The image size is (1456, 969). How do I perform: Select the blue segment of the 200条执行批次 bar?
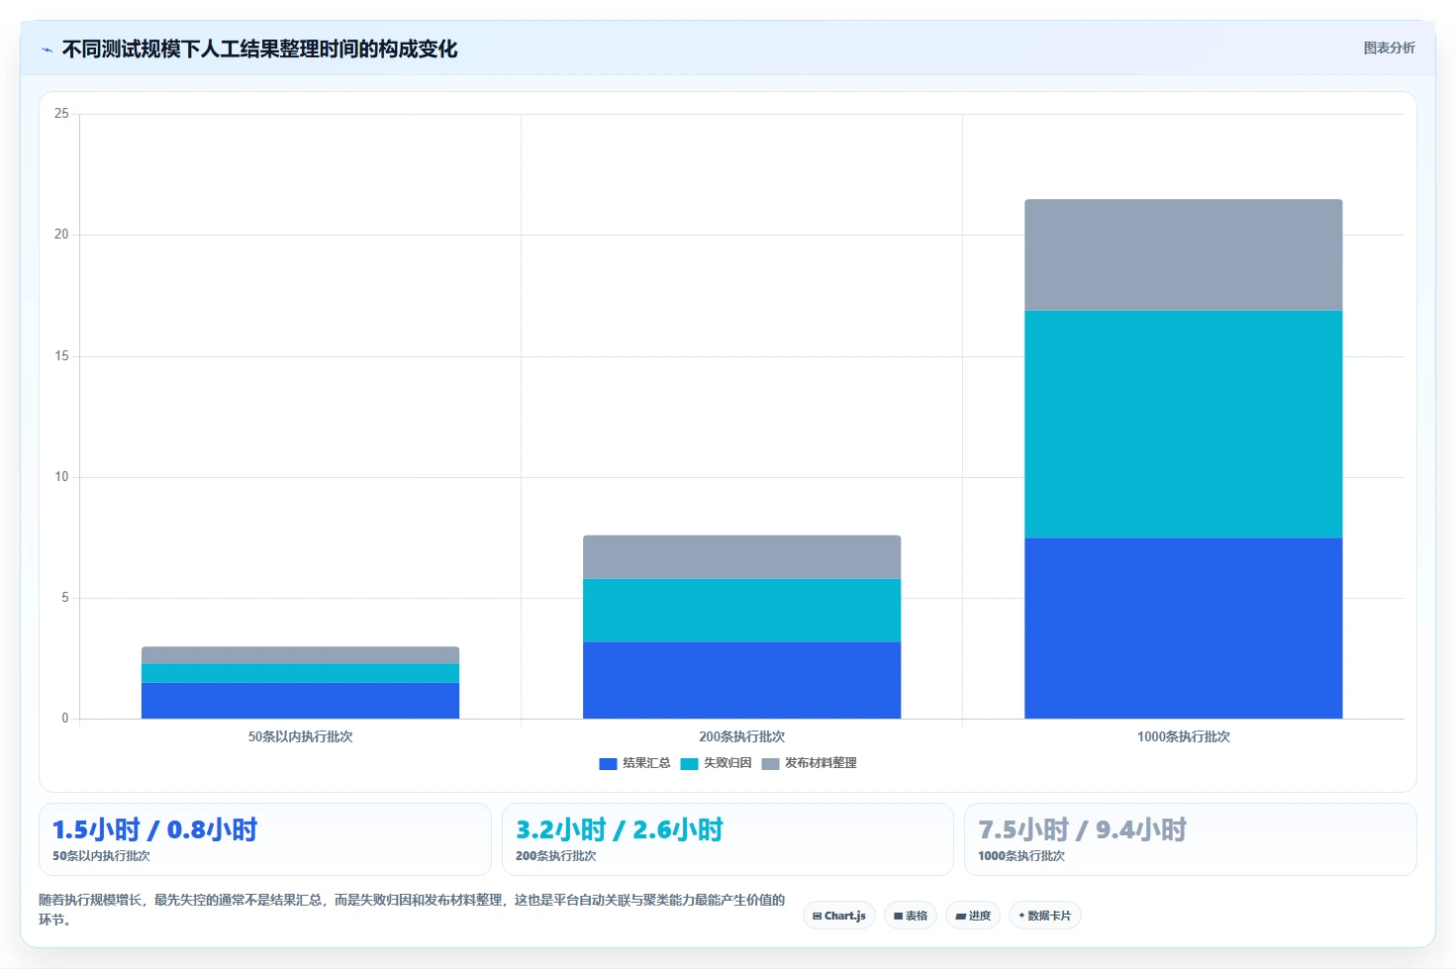pos(741,680)
